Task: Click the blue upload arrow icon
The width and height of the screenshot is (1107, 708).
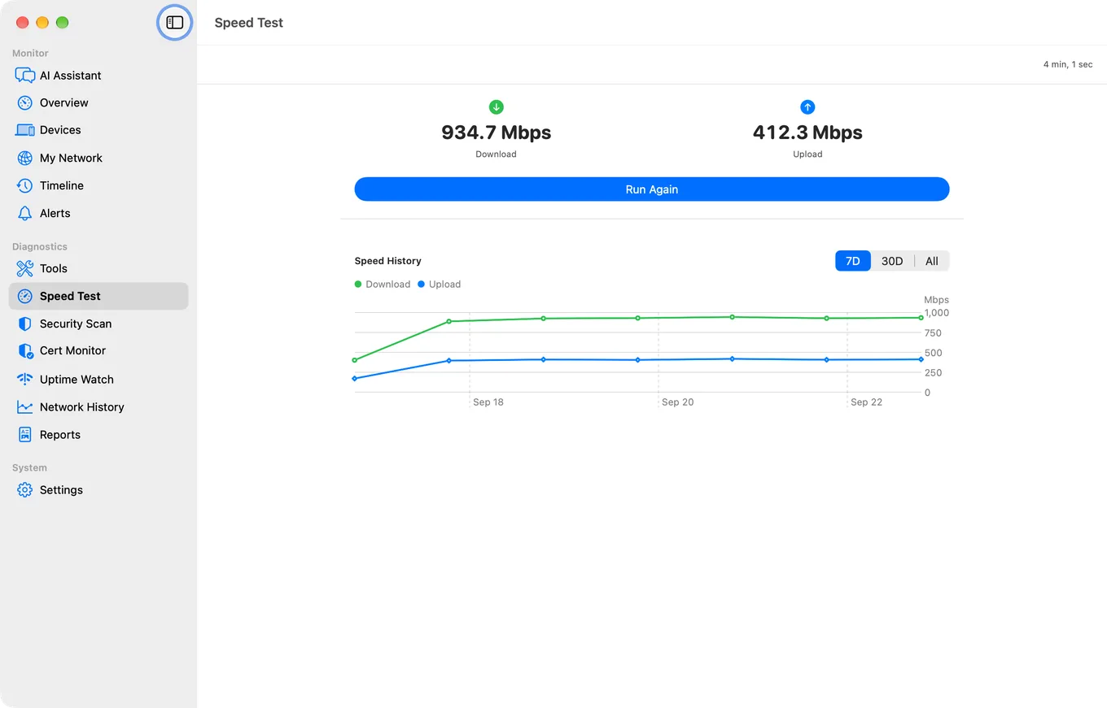Action: [807, 107]
